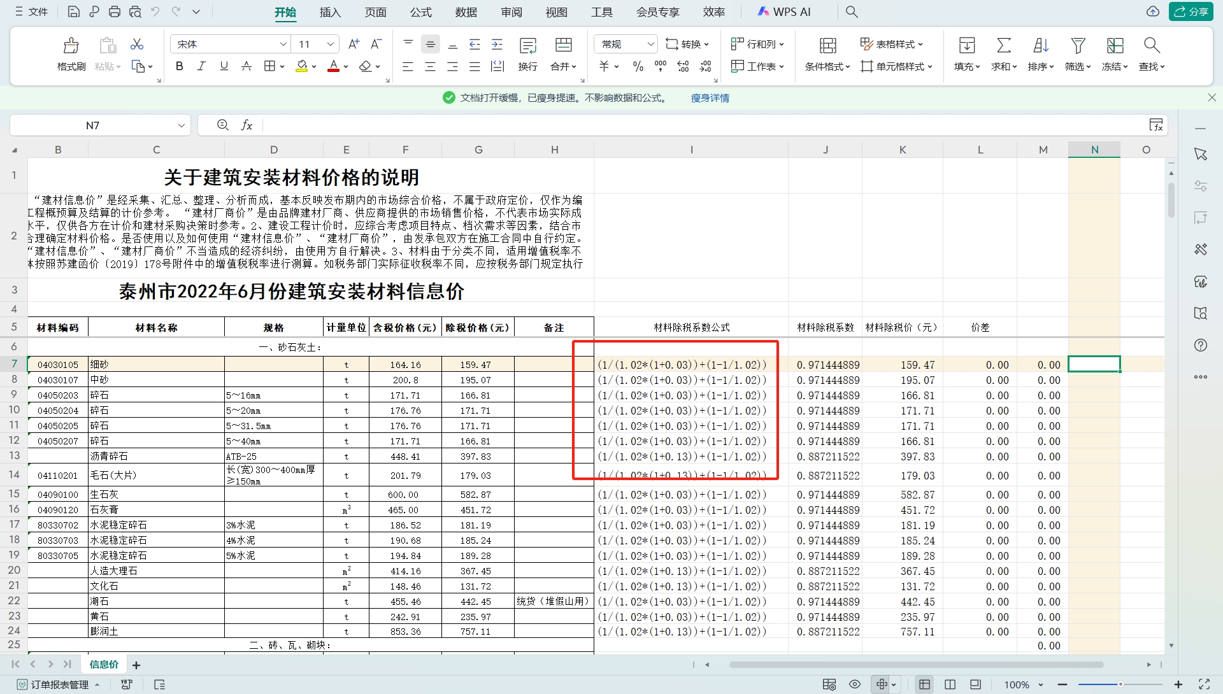This screenshot has width=1223, height=694.
Task: Click the yellow fill color swatch
Action: [x=302, y=66]
